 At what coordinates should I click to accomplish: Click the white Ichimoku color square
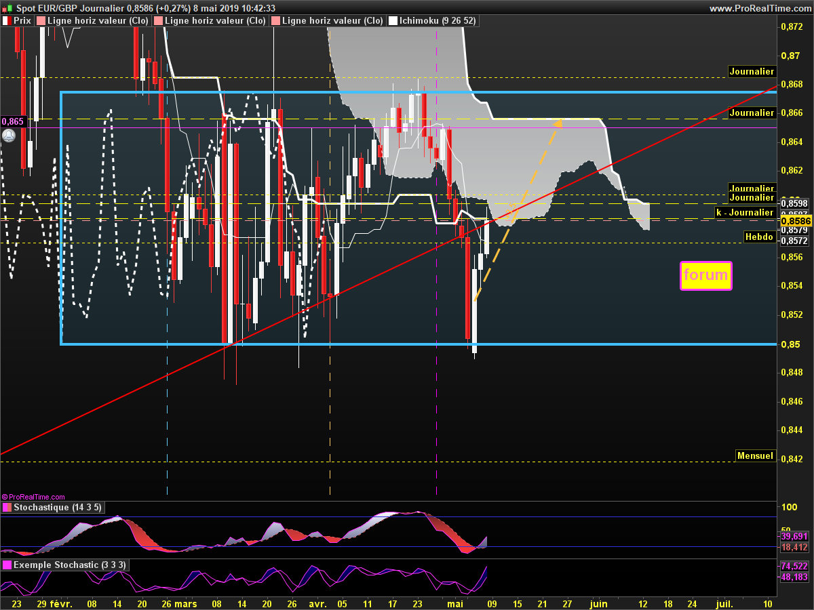tap(393, 21)
